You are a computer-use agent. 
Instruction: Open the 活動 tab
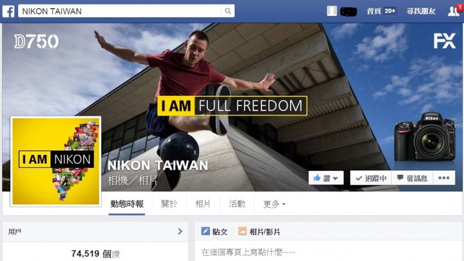237,204
